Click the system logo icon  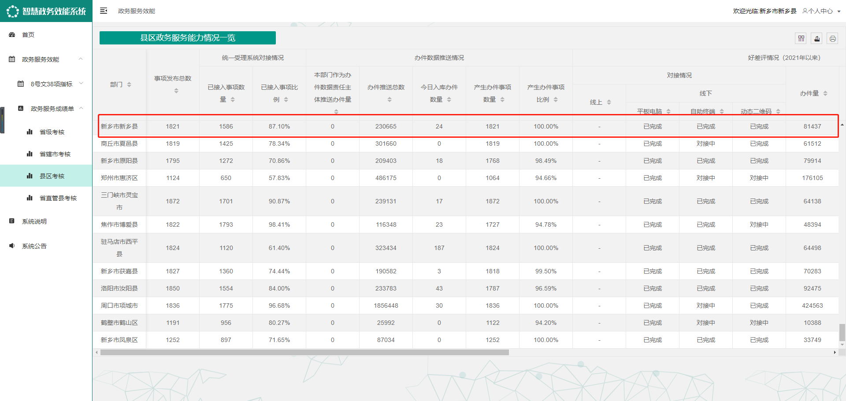point(13,11)
